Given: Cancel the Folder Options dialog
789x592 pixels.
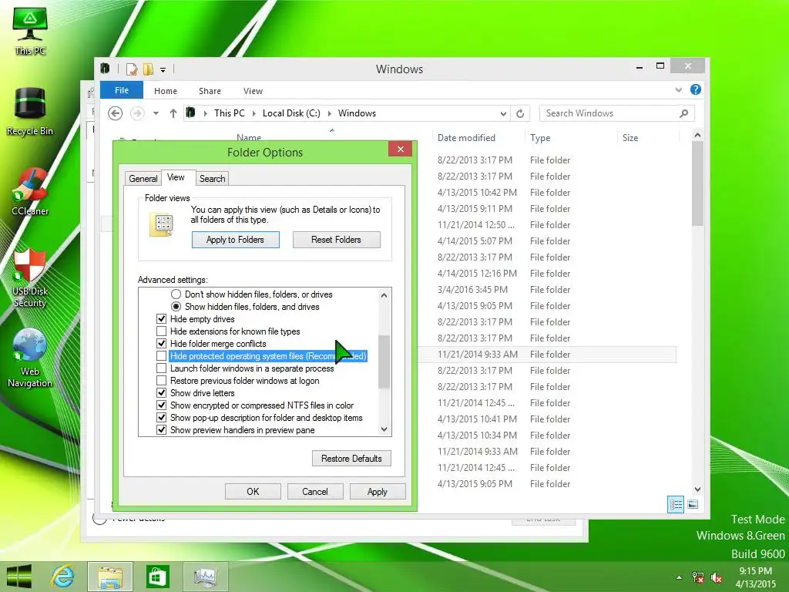Looking at the screenshot, I should [x=315, y=491].
